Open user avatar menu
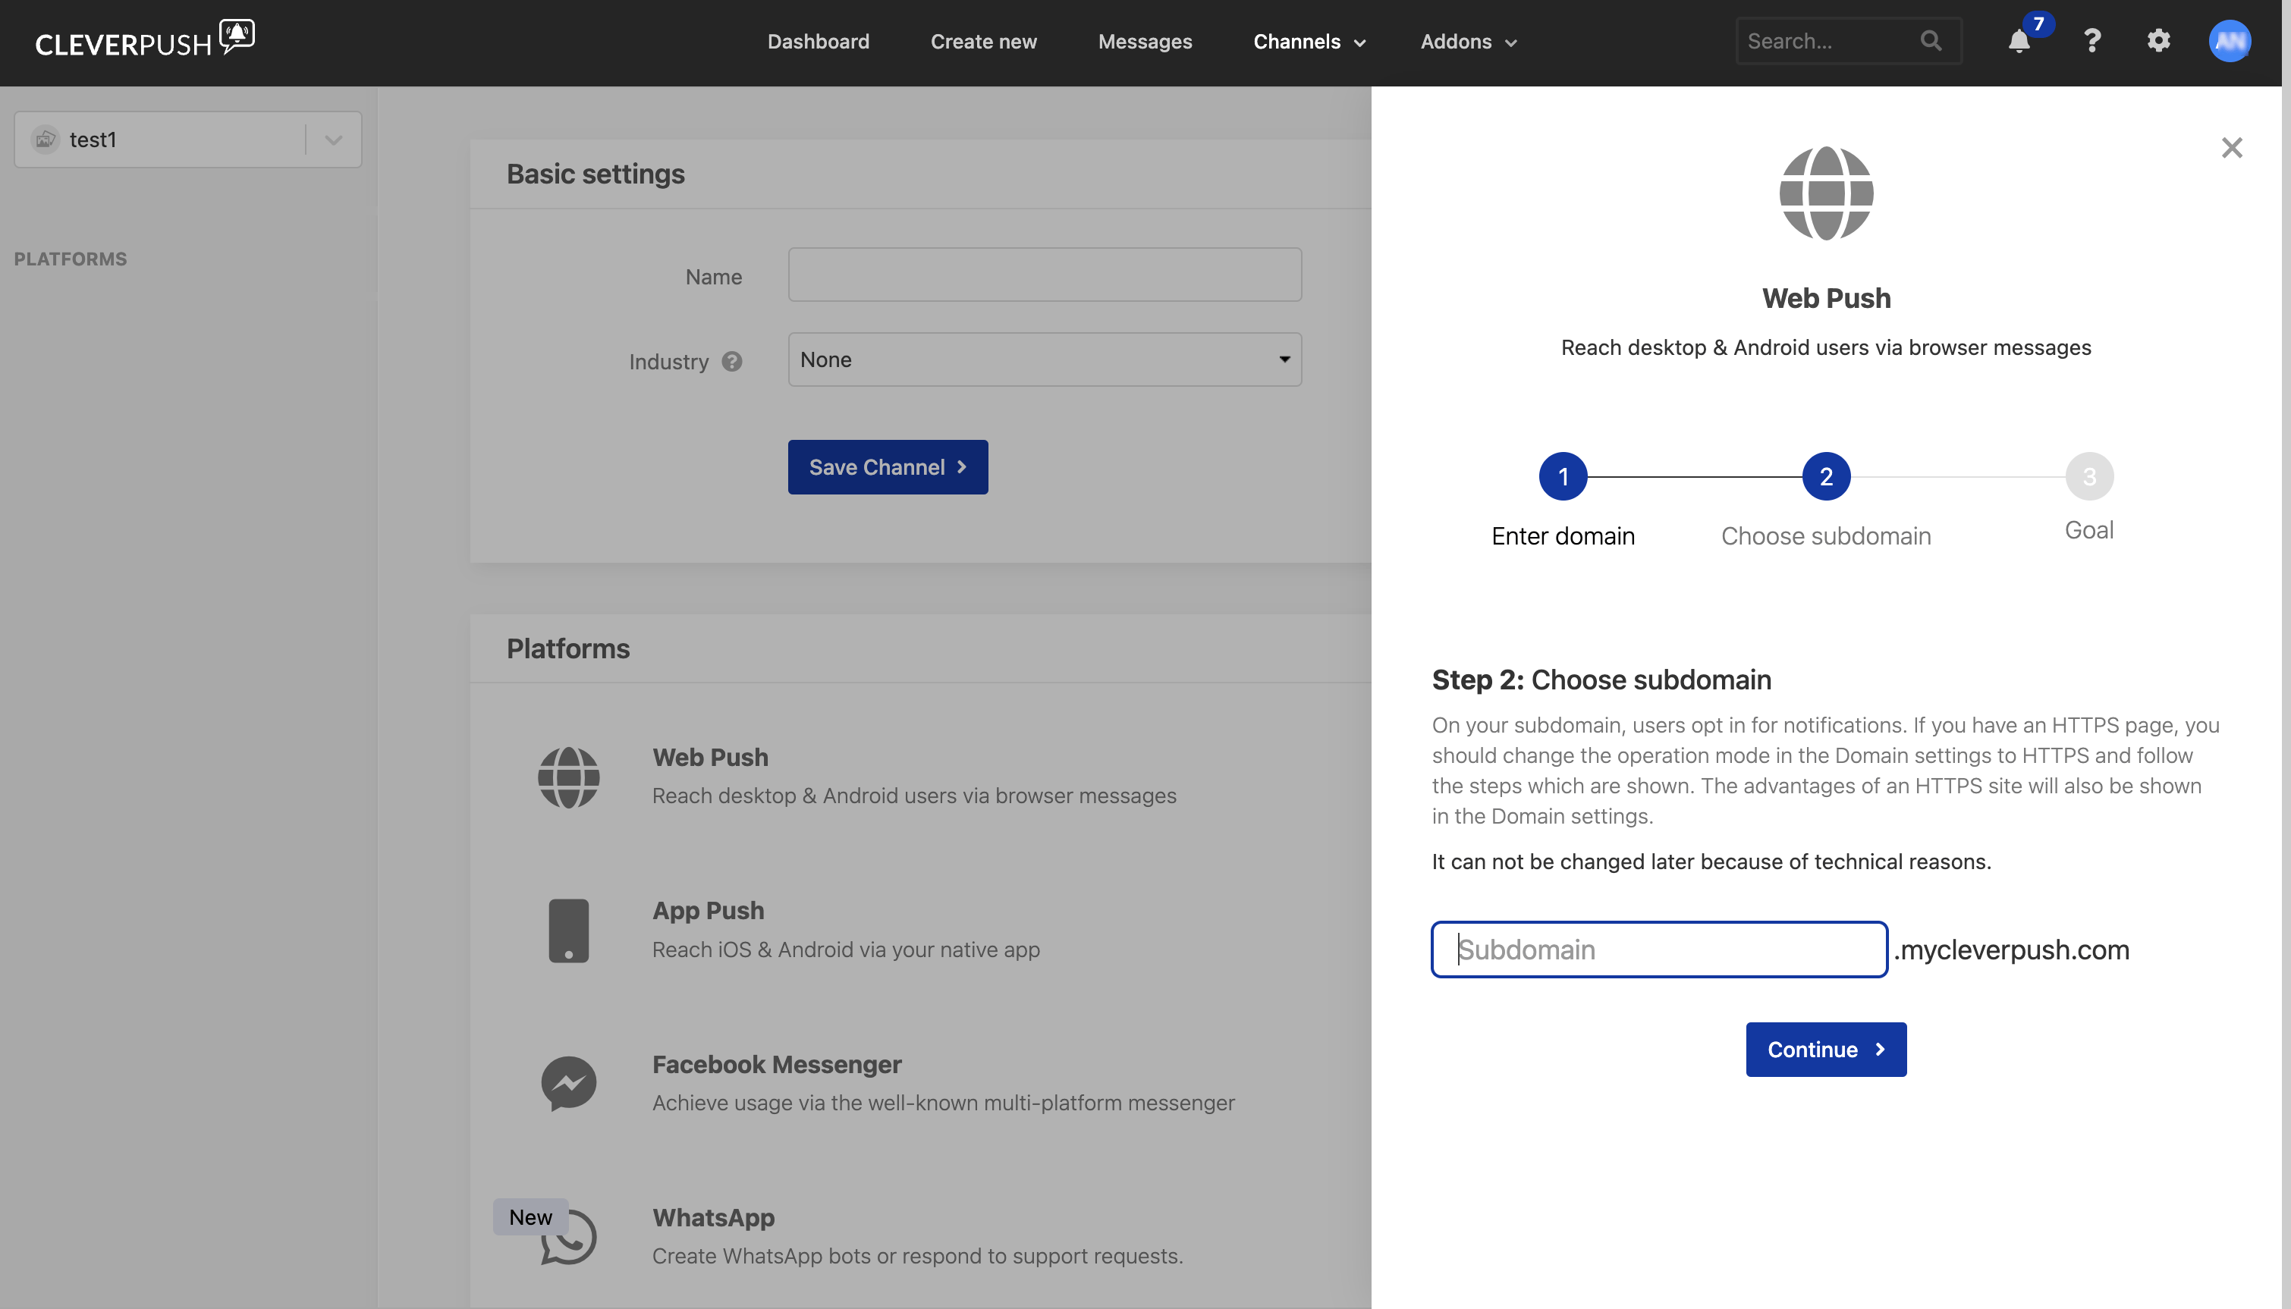The image size is (2291, 1309). 2230,42
